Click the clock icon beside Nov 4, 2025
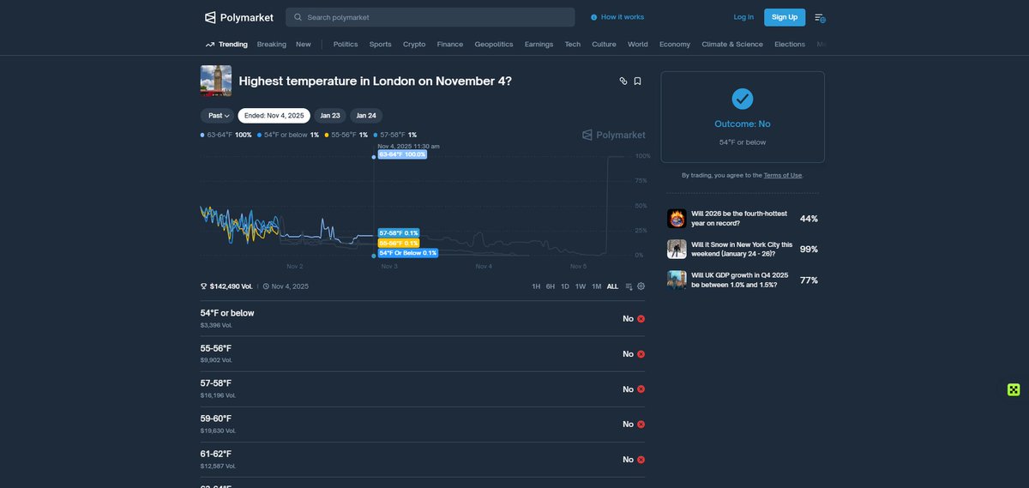Image resolution: width=1029 pixels, height=488 pixels. click(x=266, y=286)
